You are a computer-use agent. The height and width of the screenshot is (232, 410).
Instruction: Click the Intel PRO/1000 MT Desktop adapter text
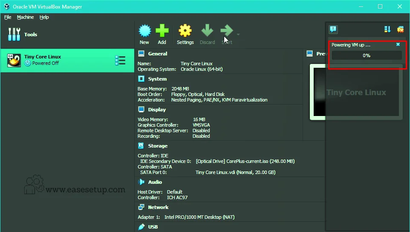[x=199, y=217]
